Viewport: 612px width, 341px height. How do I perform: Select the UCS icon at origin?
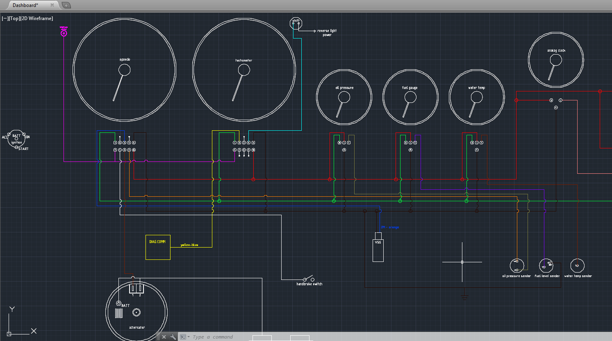point(9,334)
